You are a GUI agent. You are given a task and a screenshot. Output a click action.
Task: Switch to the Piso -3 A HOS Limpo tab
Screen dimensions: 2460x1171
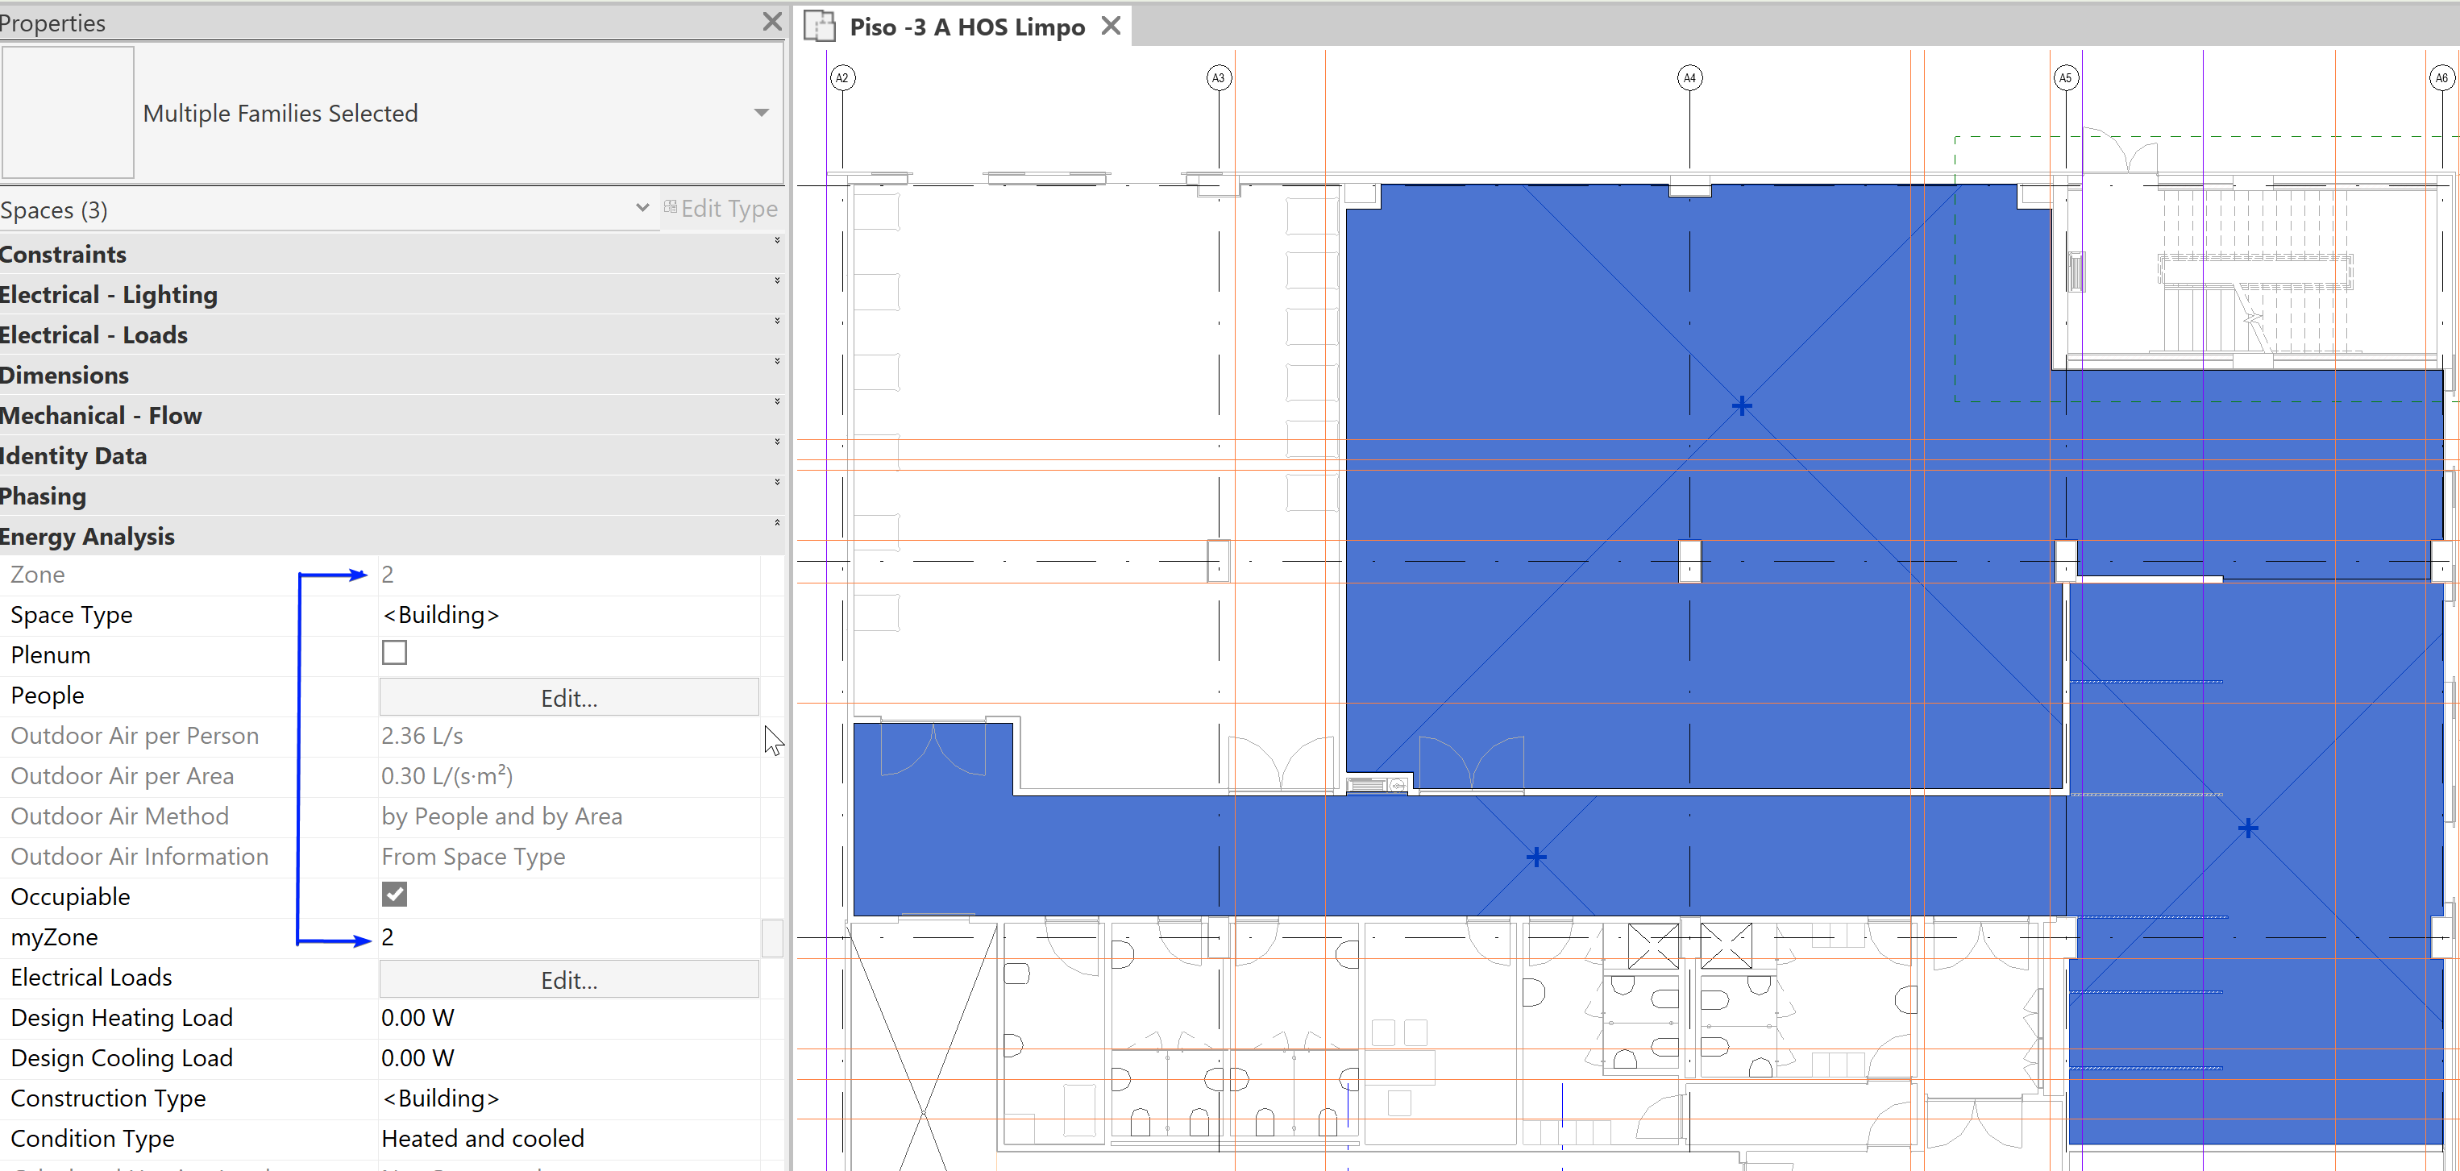point(966,27)
